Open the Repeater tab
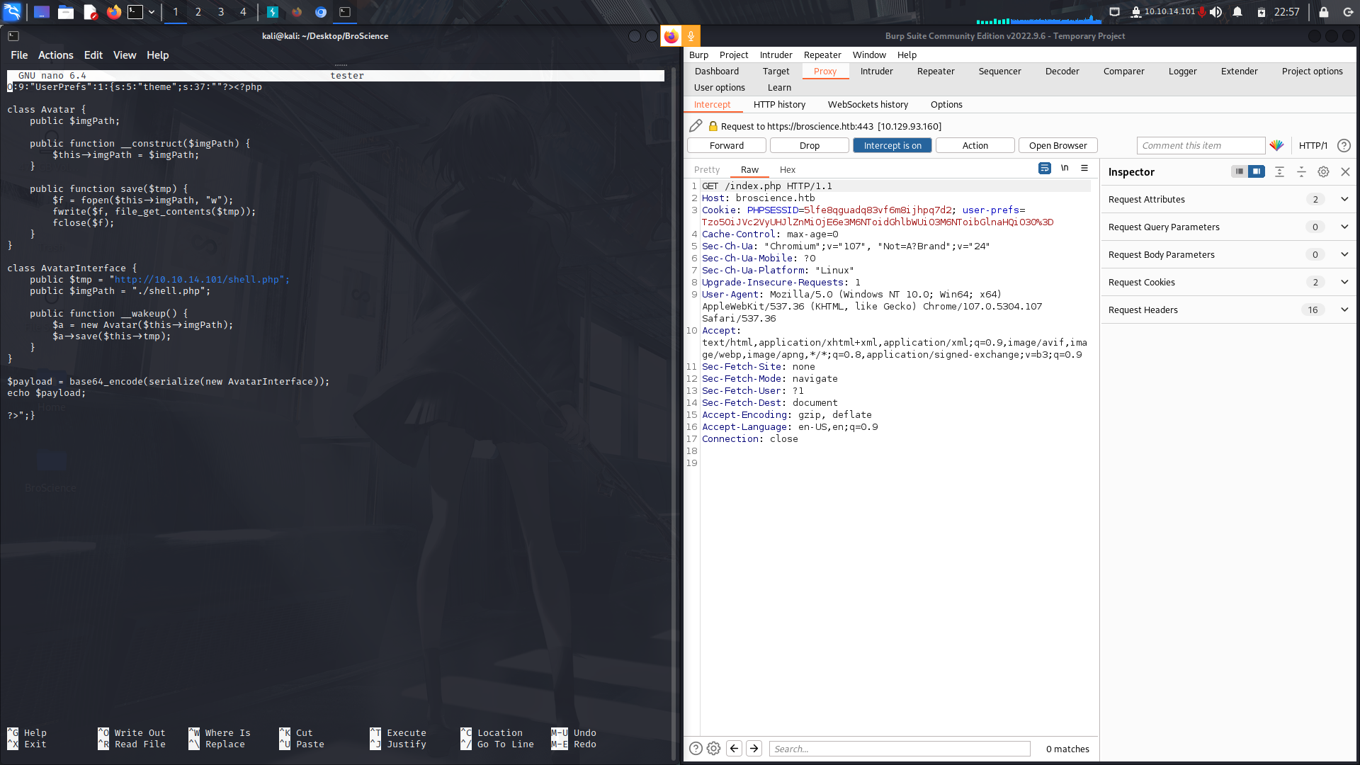The height and width of the screenshot is (765, 1360). [x=935, y=71]
